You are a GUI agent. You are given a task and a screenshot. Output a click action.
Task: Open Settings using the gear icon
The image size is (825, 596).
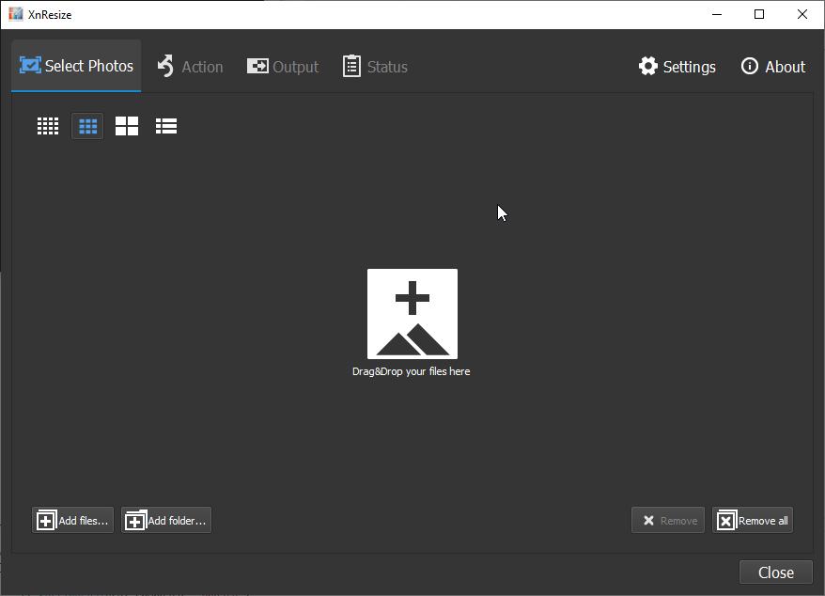(648, 66)
